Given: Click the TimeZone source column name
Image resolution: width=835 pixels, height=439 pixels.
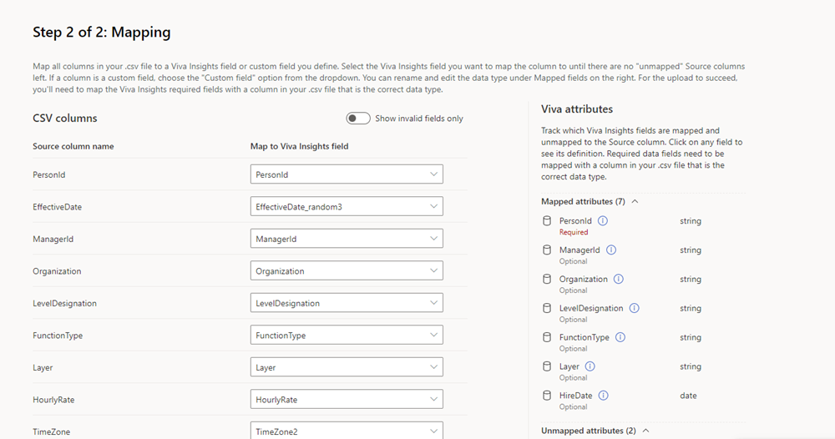Looking at the screenshot, I should (x=51, y=431).
